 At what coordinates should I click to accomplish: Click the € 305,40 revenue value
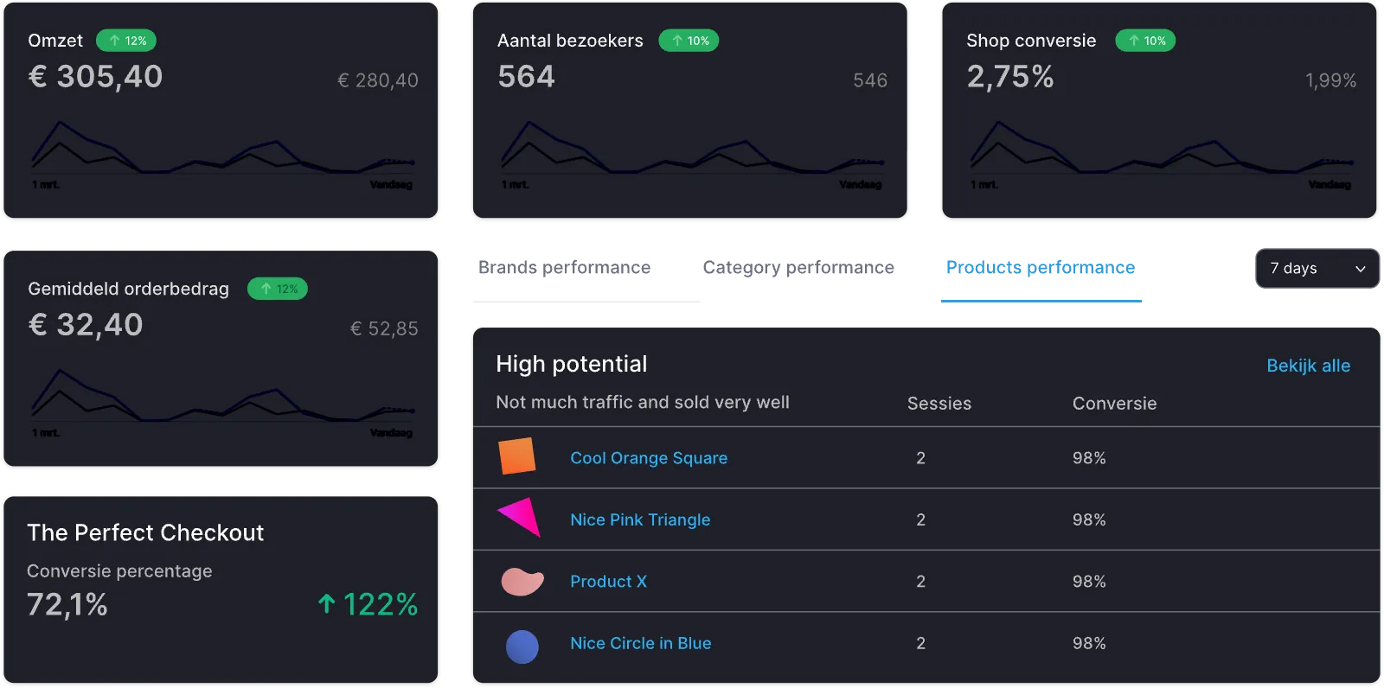[x=95, y=77]
